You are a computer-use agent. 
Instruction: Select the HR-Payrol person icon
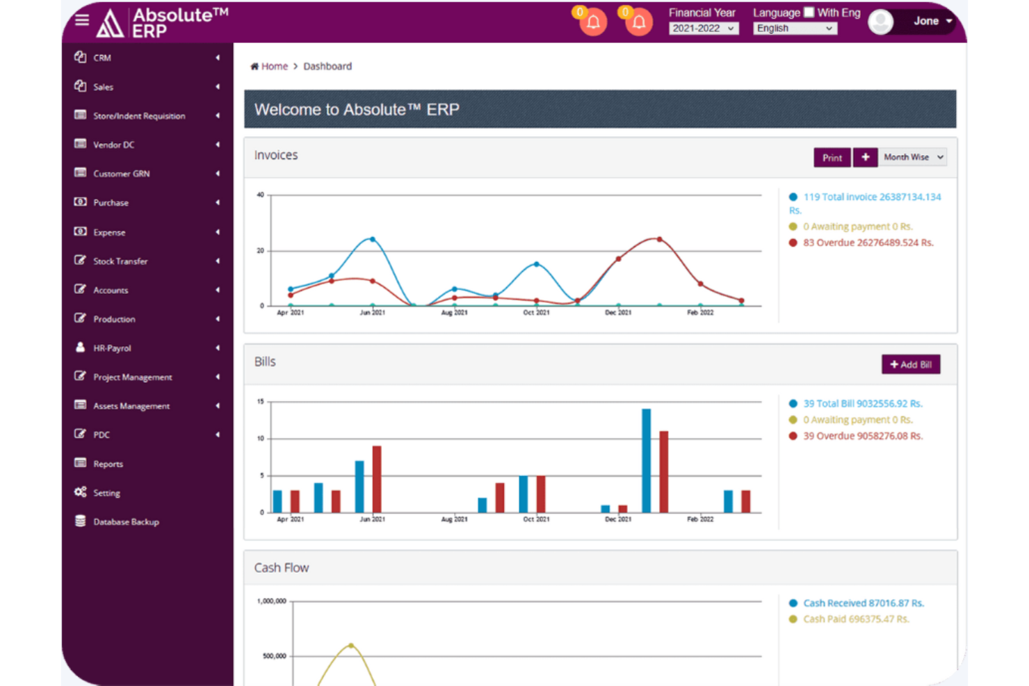coord(80,348)
